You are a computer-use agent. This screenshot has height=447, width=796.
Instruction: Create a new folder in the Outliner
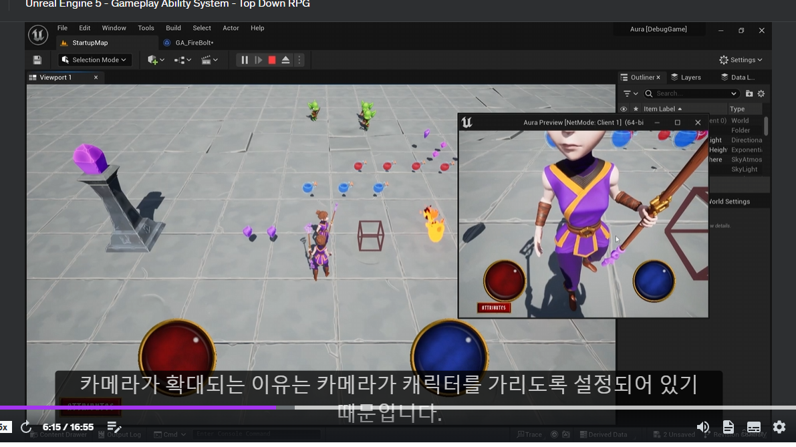(749, 94)
